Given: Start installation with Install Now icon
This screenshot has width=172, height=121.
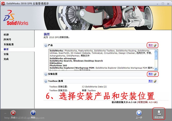Looking at the screenshot, I should (x=159, y=113).
